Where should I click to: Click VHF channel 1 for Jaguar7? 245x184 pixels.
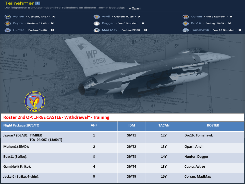click(94, 135)
